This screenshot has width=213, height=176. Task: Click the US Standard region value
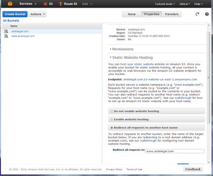135,33
